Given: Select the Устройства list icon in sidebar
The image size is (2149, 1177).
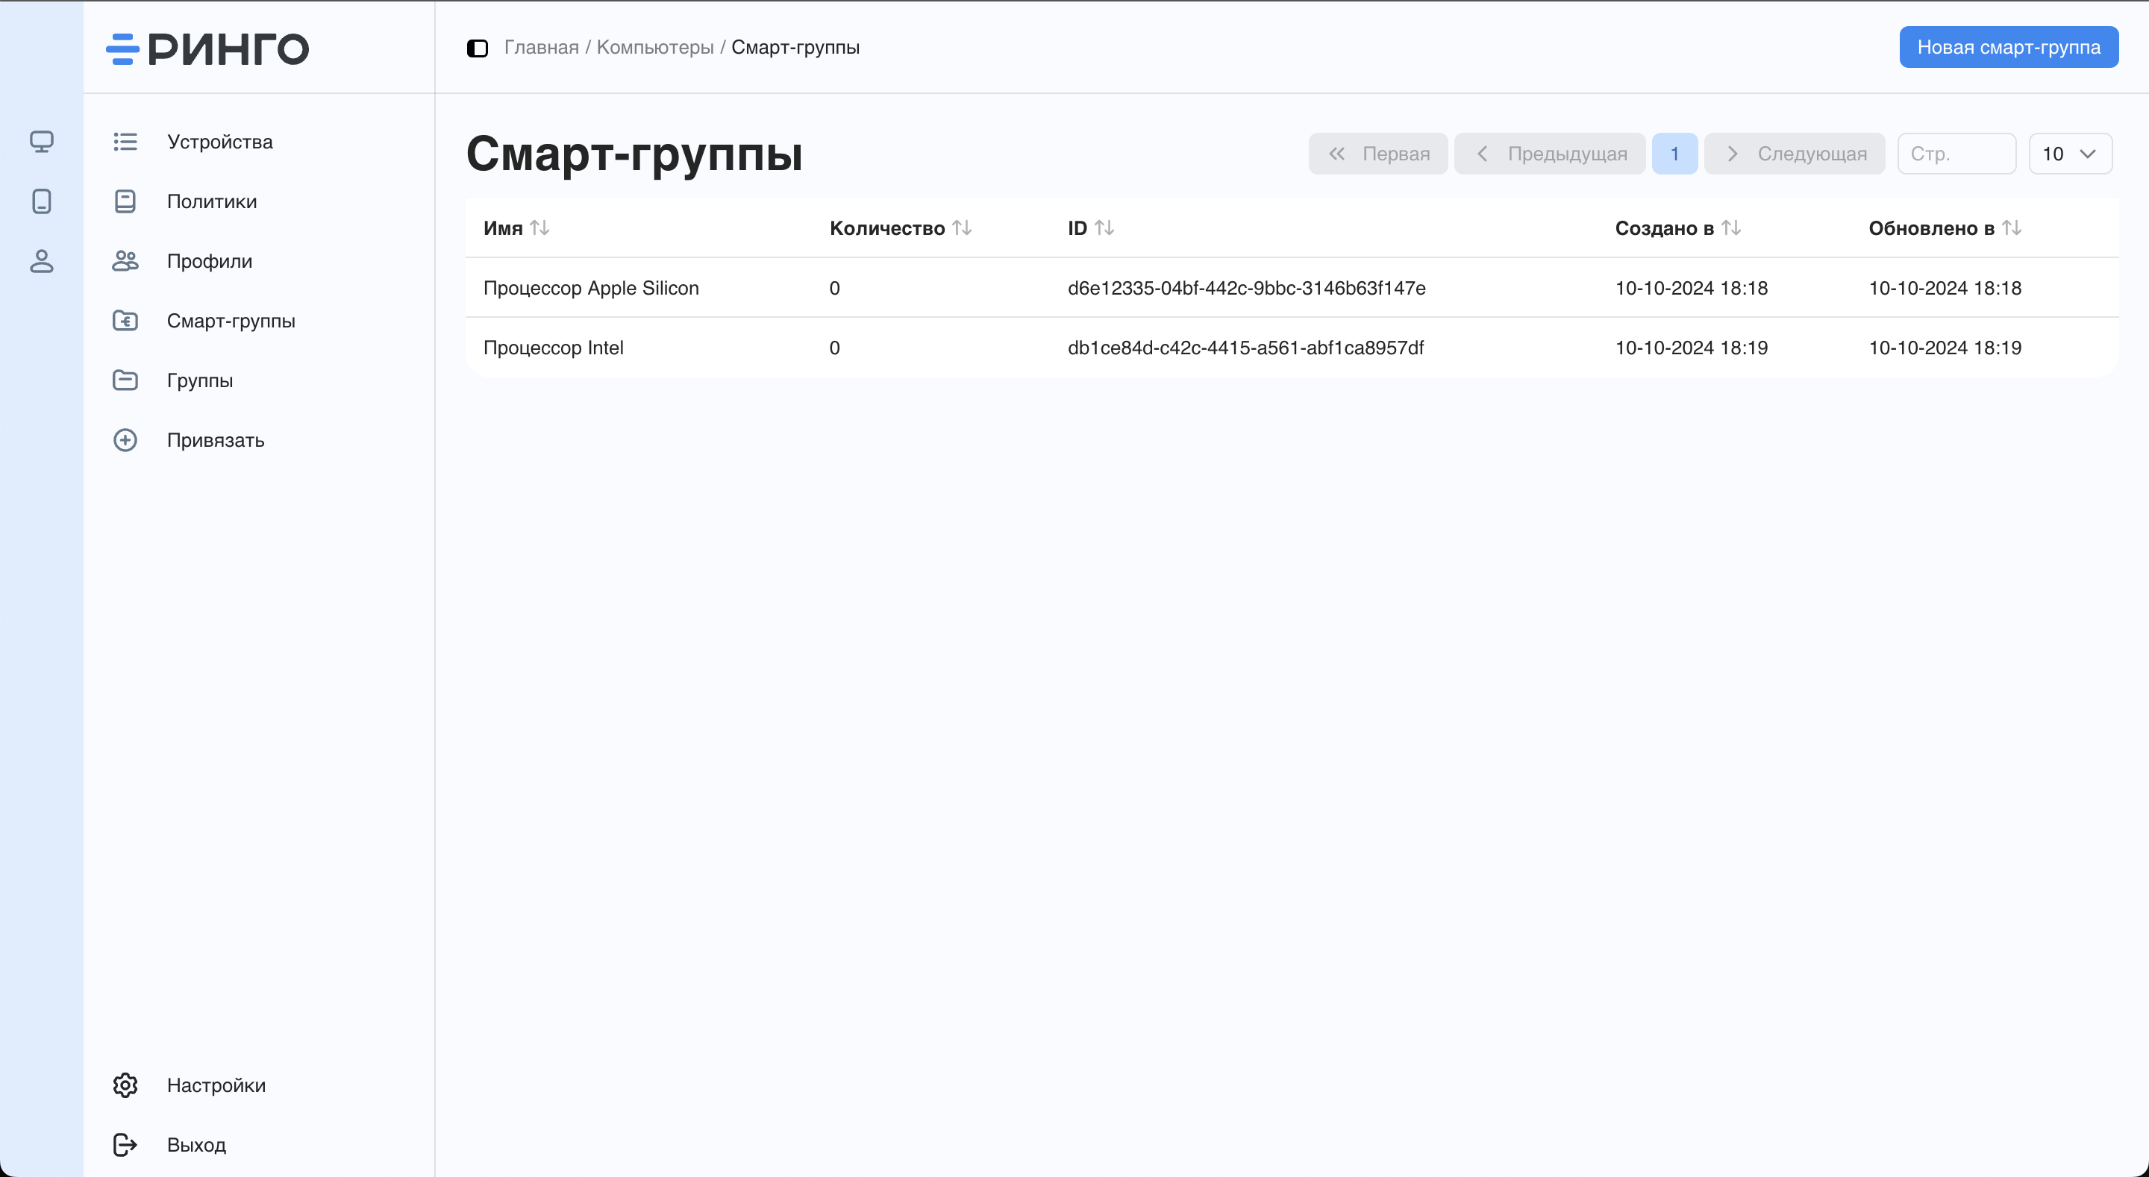Looking at the screenshot, I should click(x=125, y=142).
